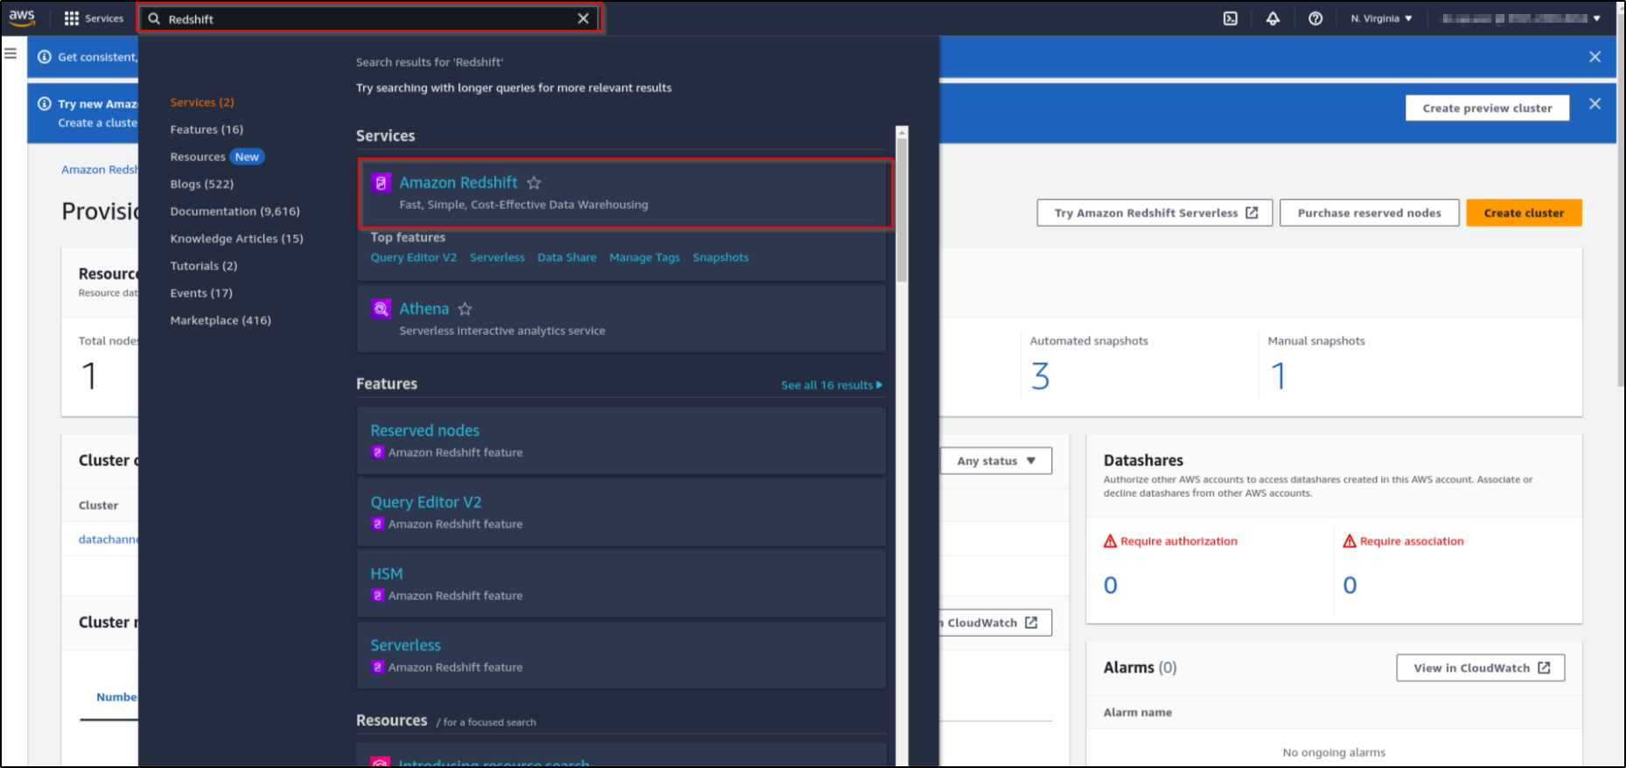The height and width of the screenshot is (768, 1626).
Task: Filter results by Events (17)
Action: (201, 292)
